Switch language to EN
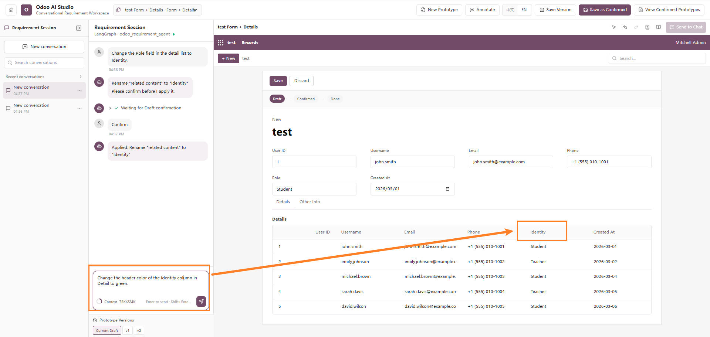This screenshot has height=337, width=710. pyautogui.click(x=524, y=10)
